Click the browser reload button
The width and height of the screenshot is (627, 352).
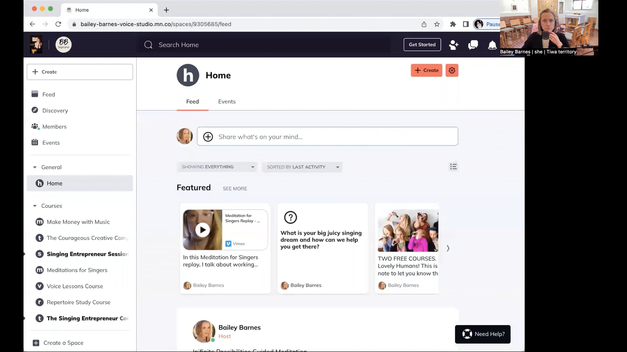point(58,24)
